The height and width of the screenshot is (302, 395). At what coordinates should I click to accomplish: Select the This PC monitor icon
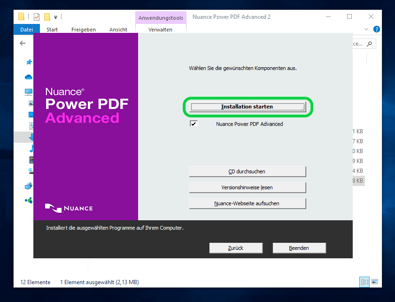(29, 92)
